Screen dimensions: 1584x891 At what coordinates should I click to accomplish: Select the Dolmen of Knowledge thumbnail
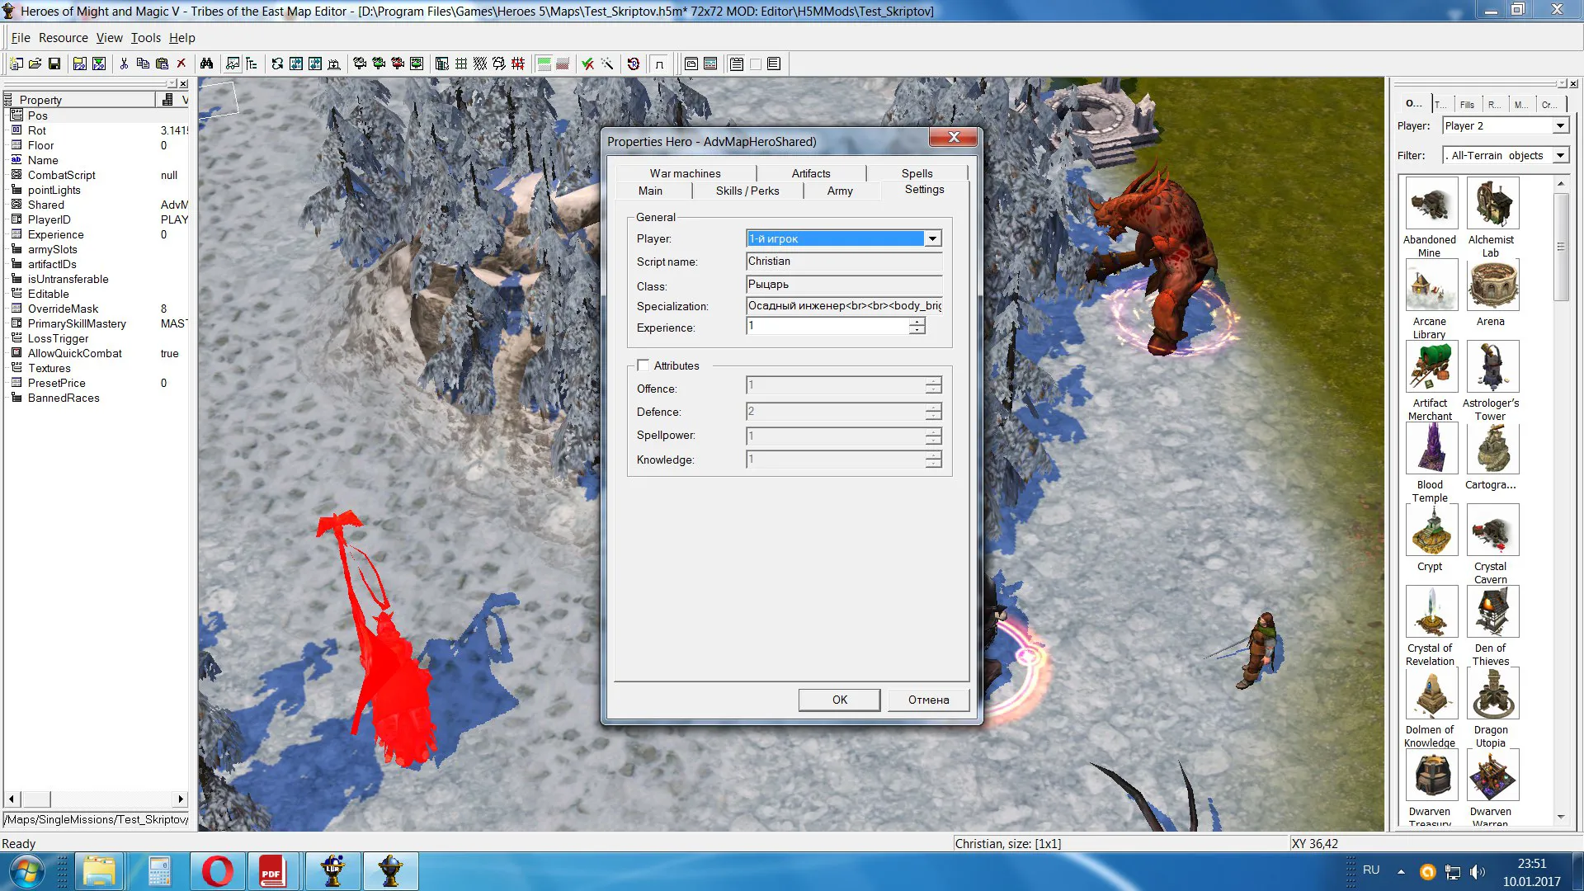pyautogui.click(x=1431, y=693)
